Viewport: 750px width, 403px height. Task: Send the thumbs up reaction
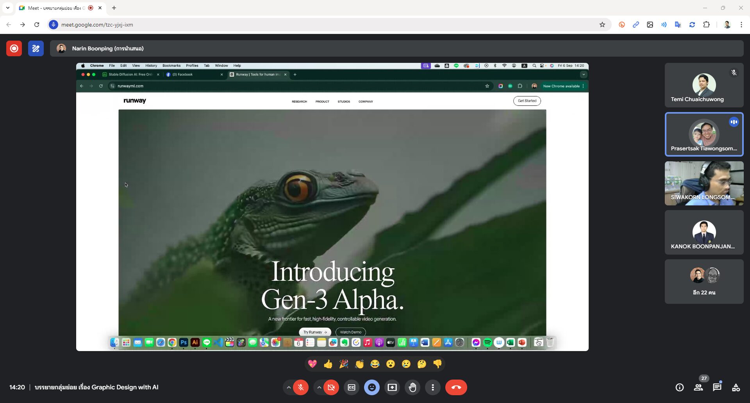(x=328, y=364)
